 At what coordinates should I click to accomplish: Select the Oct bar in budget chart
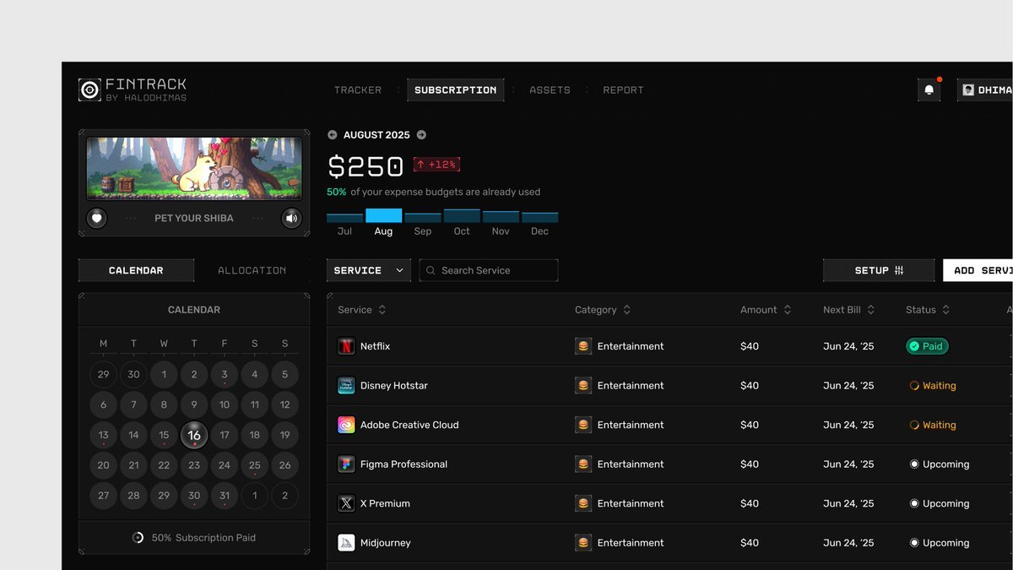462,216
